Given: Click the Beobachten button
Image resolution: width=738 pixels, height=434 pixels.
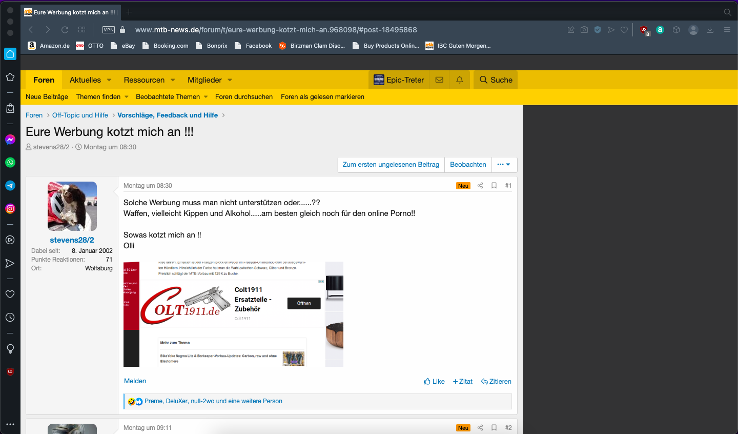Looking at the screenshot, I should coord(468,165).
